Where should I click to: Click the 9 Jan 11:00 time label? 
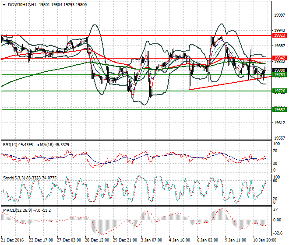(236, 240)
